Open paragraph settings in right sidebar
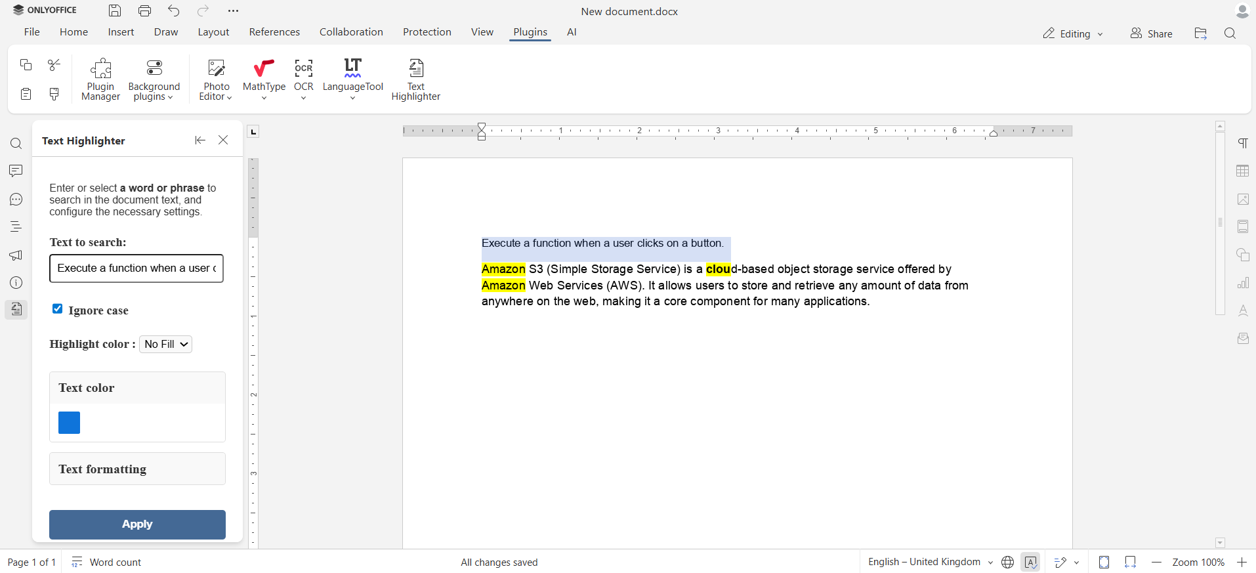The width and height of the screenshot is (1256, 573). click(1243, 143)
